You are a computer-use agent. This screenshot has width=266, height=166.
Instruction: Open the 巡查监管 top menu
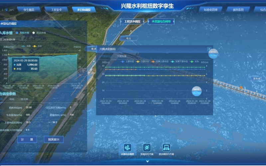pos(238,10)
